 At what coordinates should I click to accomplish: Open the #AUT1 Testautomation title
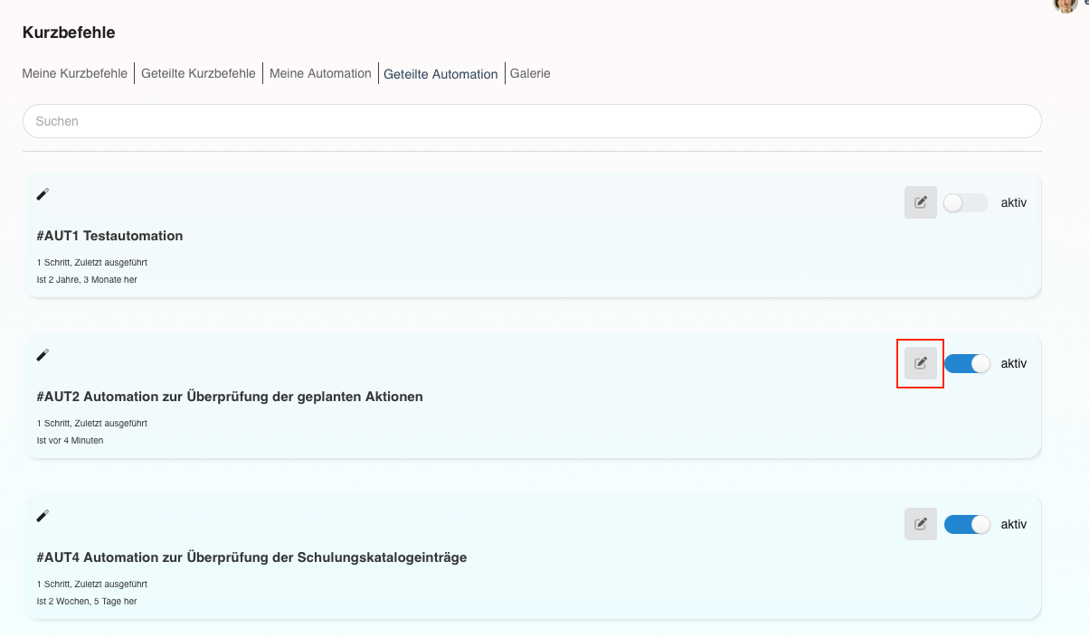click(x=109, y=236)
